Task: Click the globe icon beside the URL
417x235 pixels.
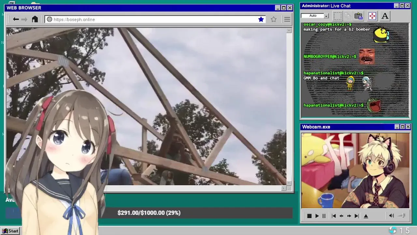Action: pyautogui.click(x=50, y=20)
